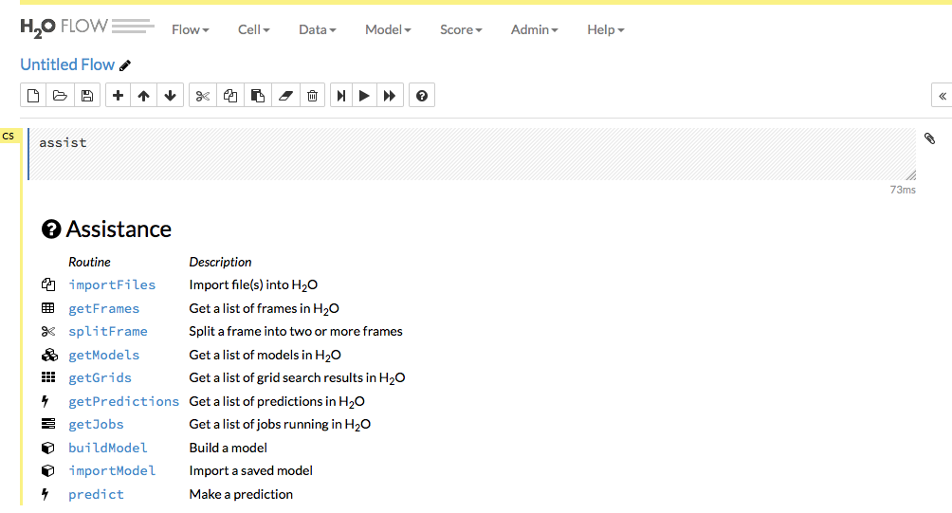Image resolution: width=952 pixels, height=513 pixels.
Task: Copy the cell with the toolbar copy icon
Action: click(x=230, y=96)
